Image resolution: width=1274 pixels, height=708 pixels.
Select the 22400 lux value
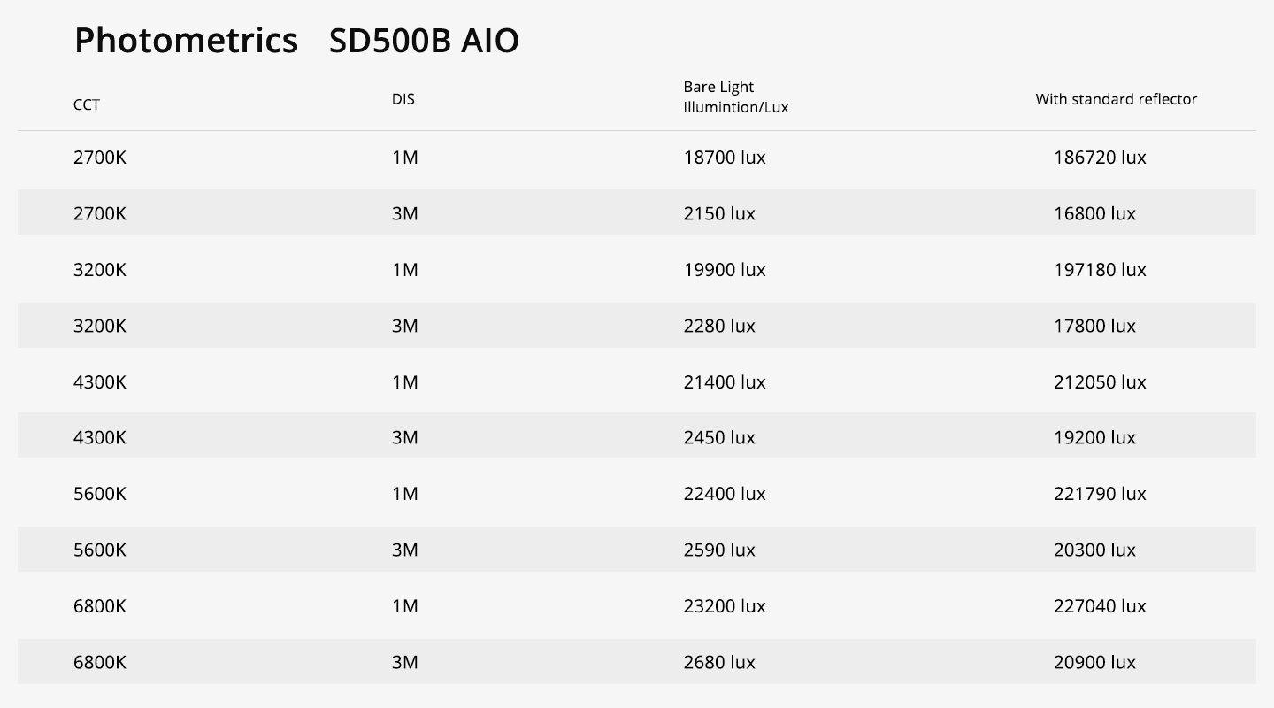coord(725,494)
